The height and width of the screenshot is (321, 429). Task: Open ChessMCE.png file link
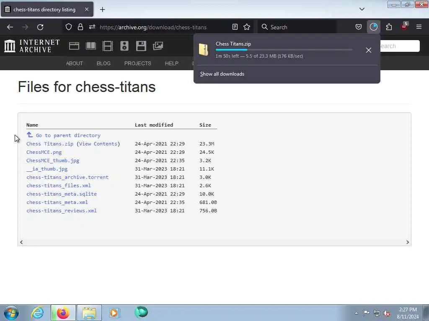[44, 152]
